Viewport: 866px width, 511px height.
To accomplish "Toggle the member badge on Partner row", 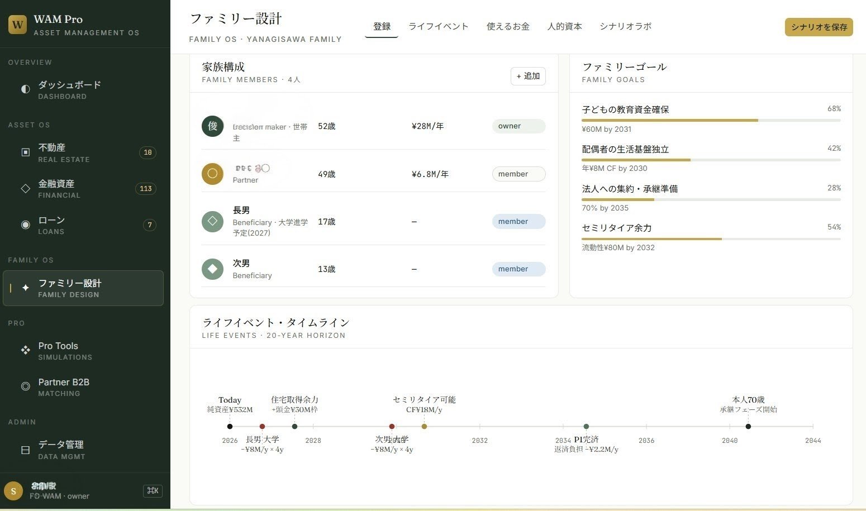I will point(518,174).
